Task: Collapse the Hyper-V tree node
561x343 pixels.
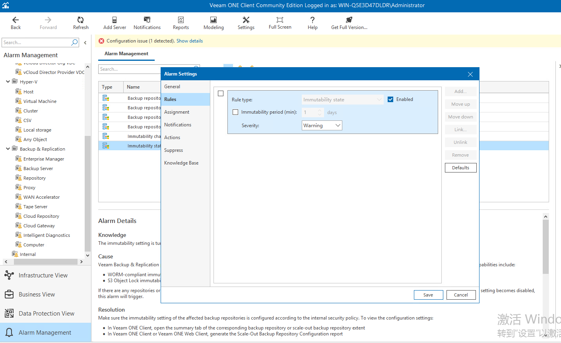Action: 8,81
